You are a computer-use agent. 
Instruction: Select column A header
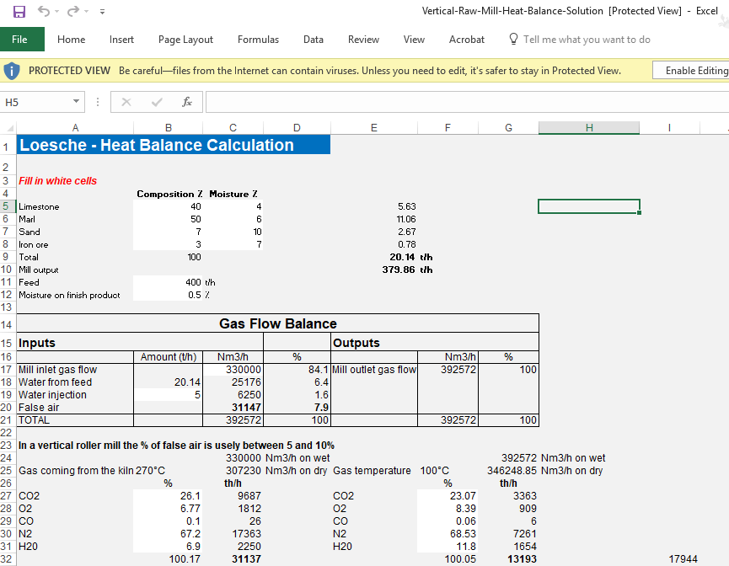(75, 128)
